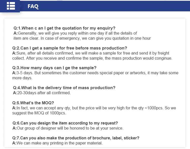Click the freight collect sample answer

(x=92, y=56)
